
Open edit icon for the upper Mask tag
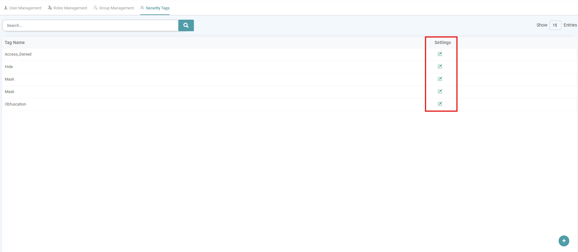coord(440,79)
